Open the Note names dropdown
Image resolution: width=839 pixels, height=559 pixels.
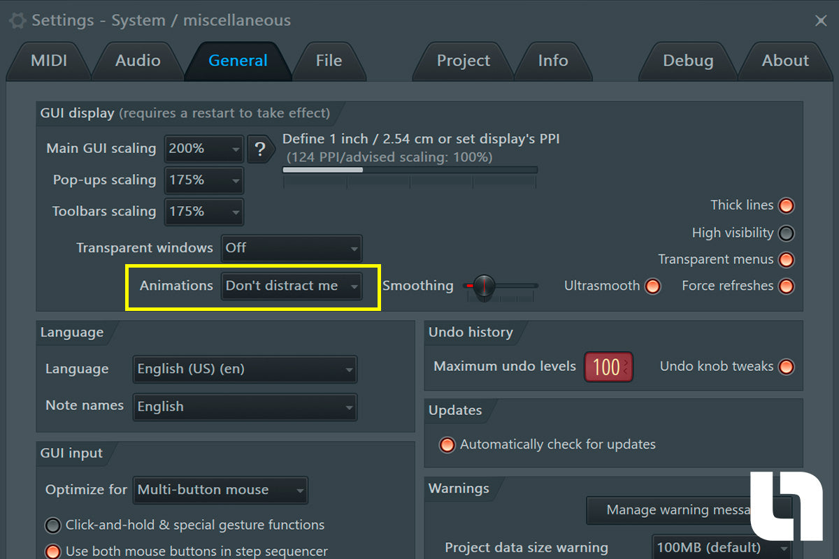245,407
